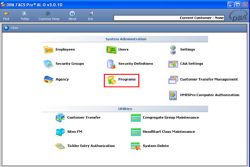
Task: Open the Employees folder icon
Action: [x=48, y=50]
